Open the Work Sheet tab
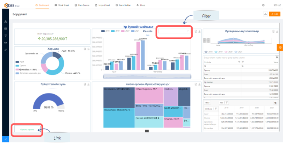286x143 pixels. [61, 5]
